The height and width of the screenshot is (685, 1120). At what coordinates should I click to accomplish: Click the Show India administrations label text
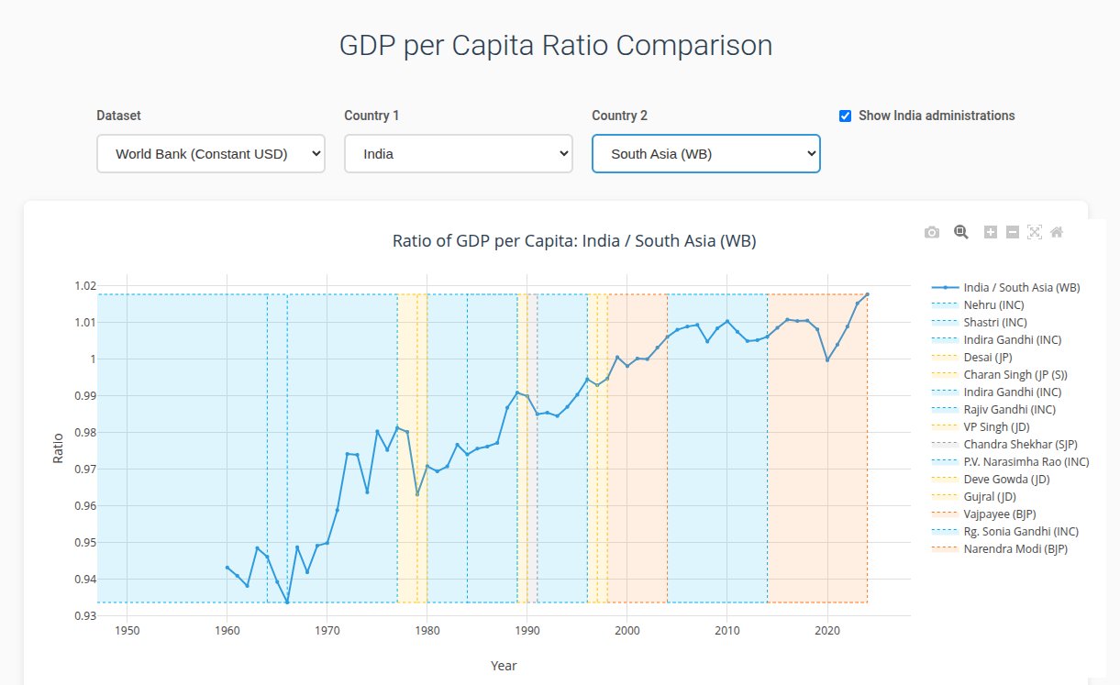(x=937, y=116)
